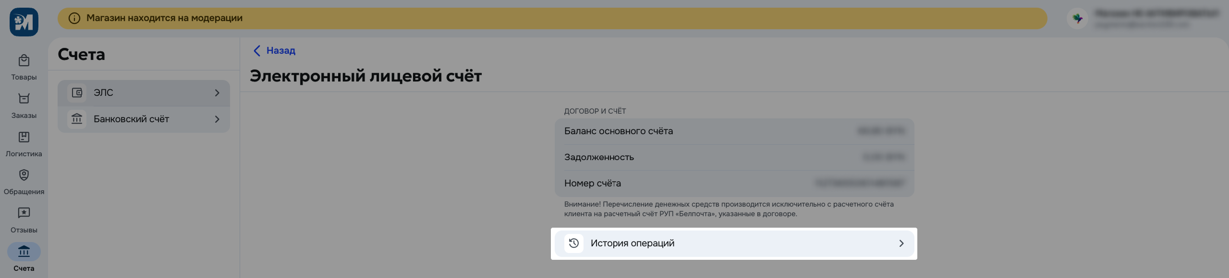Image resolution: width=1229 pixels, height=278 pixels.
Task: Click the marketplace logo in the top corner
Action: point(23,21)
